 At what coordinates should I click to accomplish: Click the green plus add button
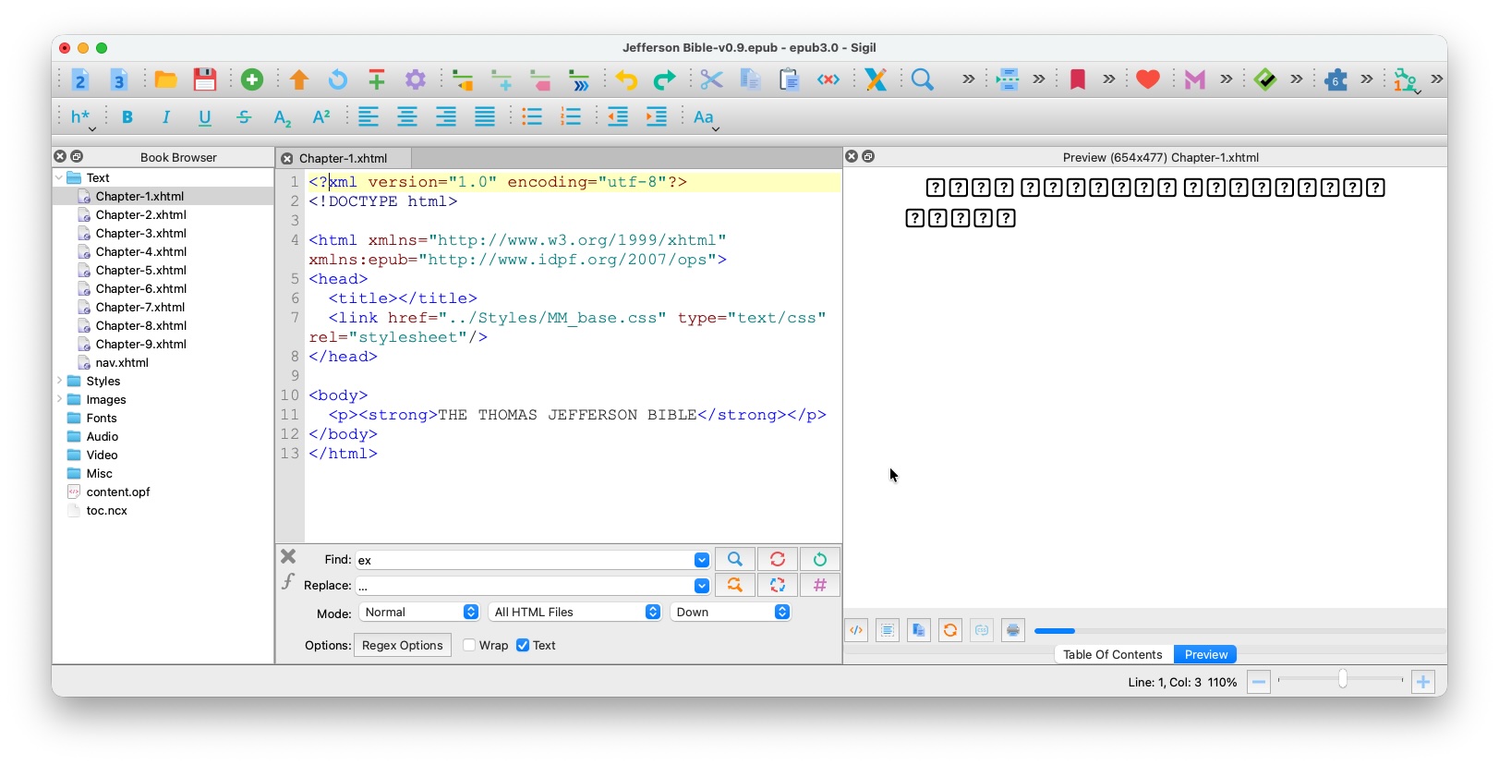(x=252, y=80)
